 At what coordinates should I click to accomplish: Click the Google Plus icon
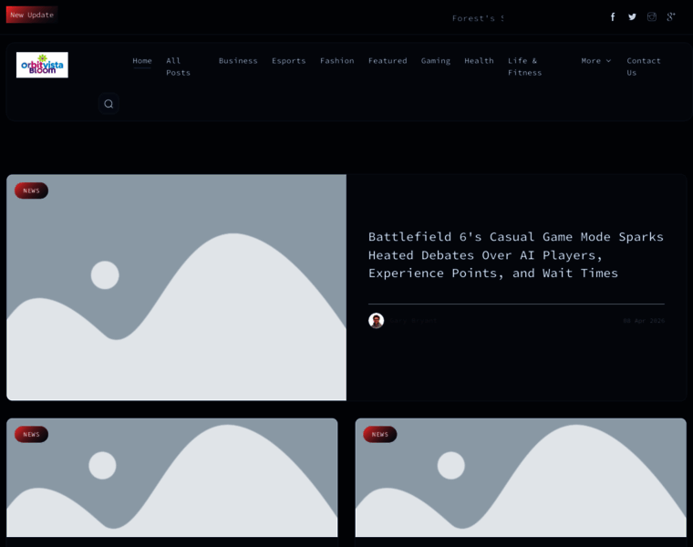[x=671, y=16]
